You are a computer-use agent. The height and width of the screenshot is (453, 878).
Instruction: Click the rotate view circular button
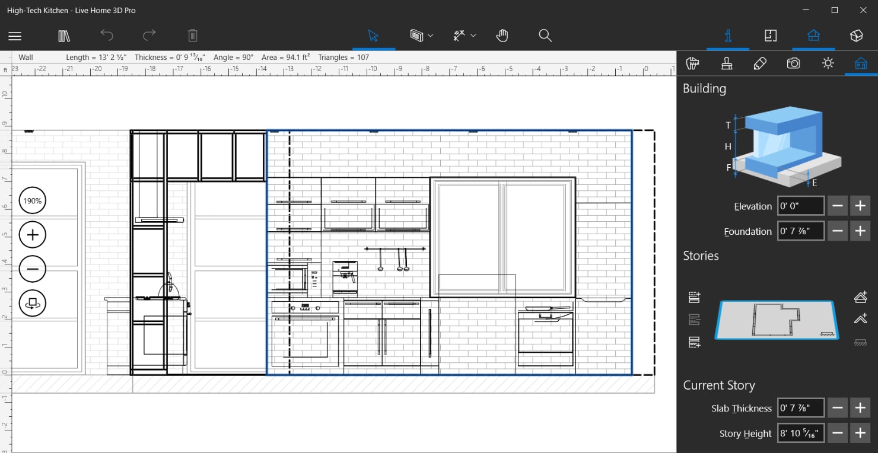[x=33, y=303]
